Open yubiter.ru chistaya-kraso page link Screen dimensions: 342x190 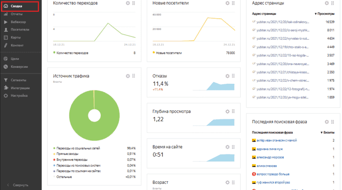point(283,73)
